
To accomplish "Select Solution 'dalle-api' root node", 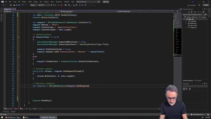I will pyautogui.click(x=195, y=17).
